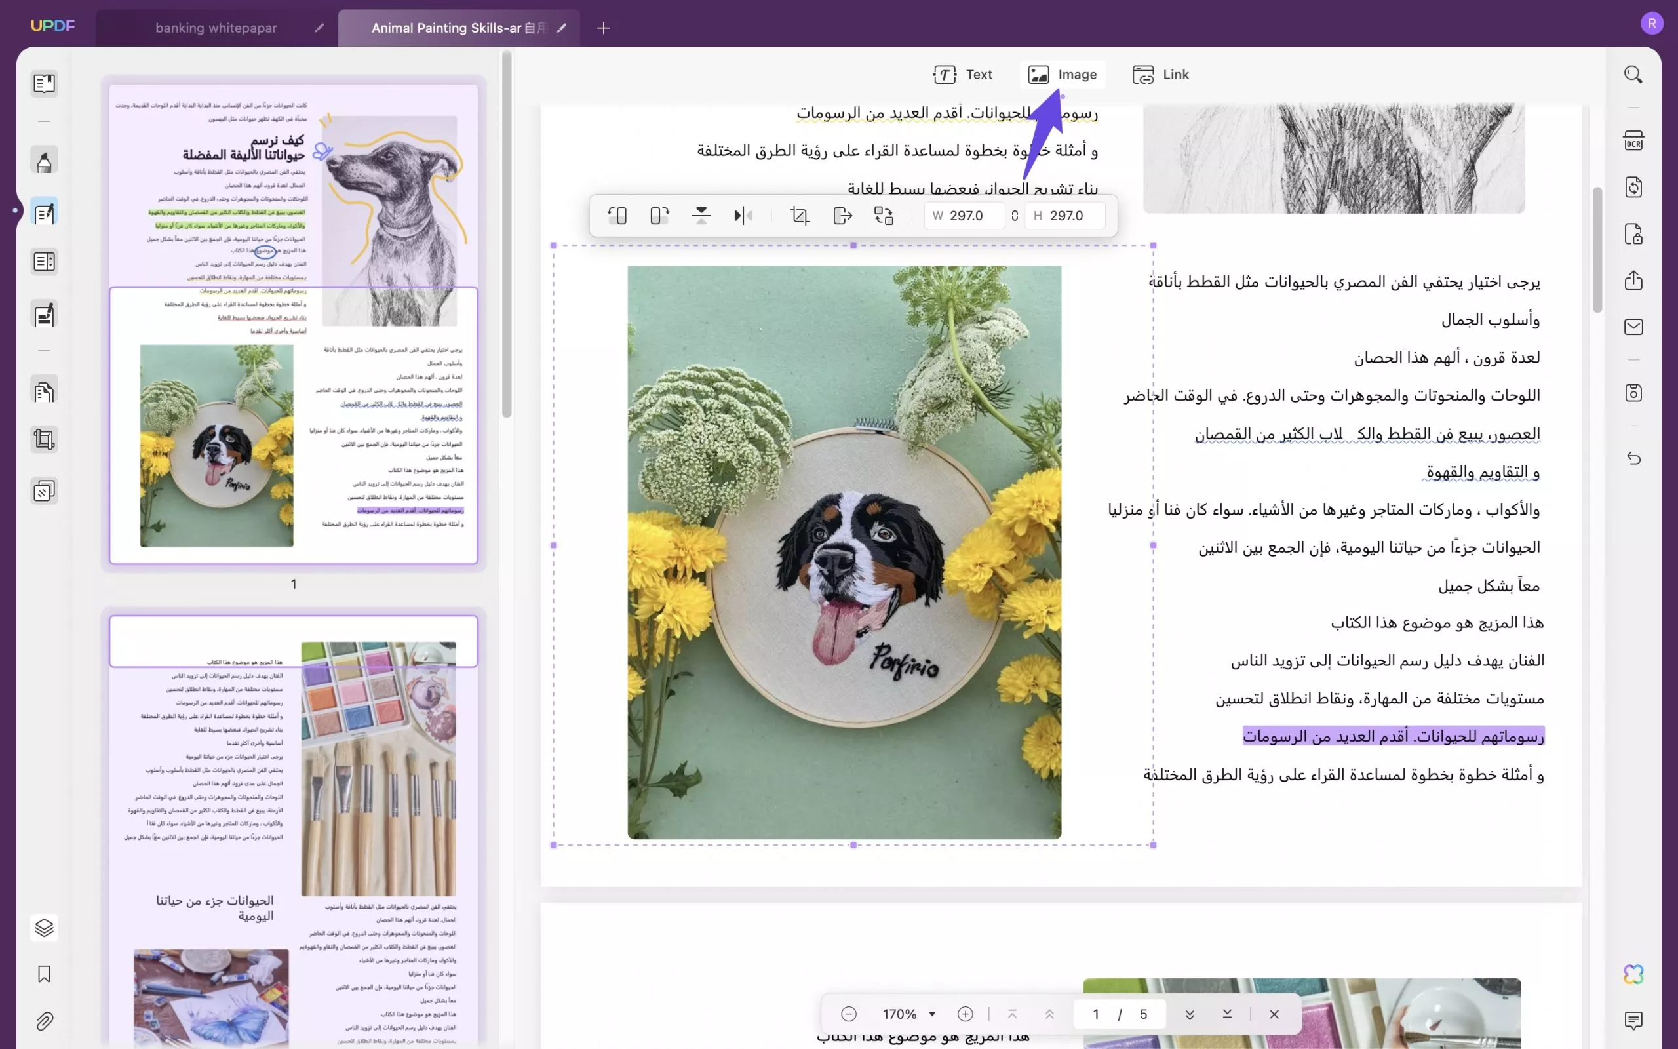Toggle the aspect ratio lock
The height and width of the screenshot is (1049, 1678).
(x=1015, y=216)
